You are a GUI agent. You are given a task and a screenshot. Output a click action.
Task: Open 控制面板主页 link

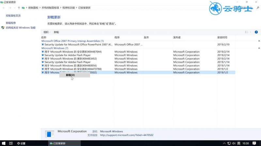13,16
